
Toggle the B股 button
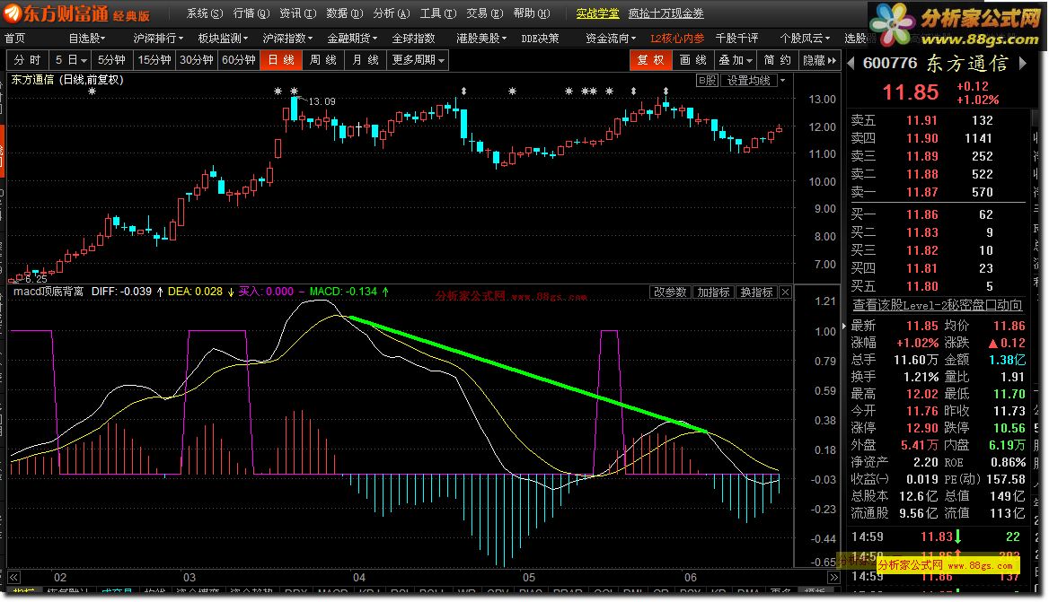(707, 80)
